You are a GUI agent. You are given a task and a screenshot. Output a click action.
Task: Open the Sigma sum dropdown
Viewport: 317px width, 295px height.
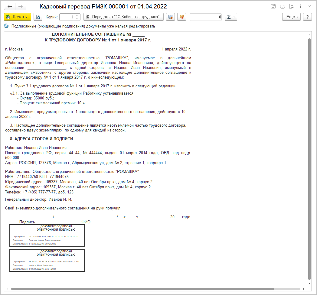(x=231, y=17)
